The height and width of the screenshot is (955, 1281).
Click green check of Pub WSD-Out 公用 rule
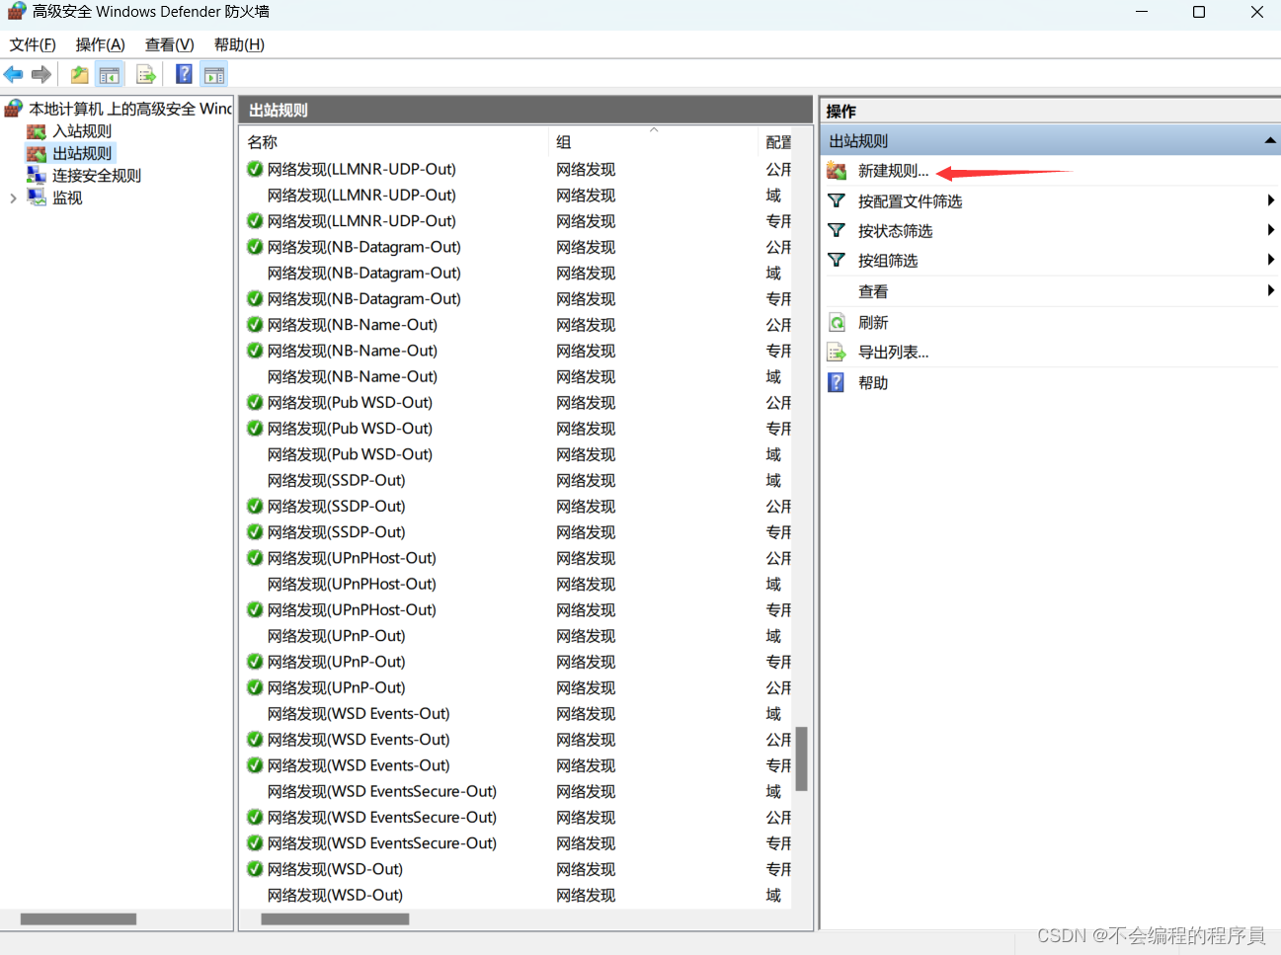coord(255,403)
